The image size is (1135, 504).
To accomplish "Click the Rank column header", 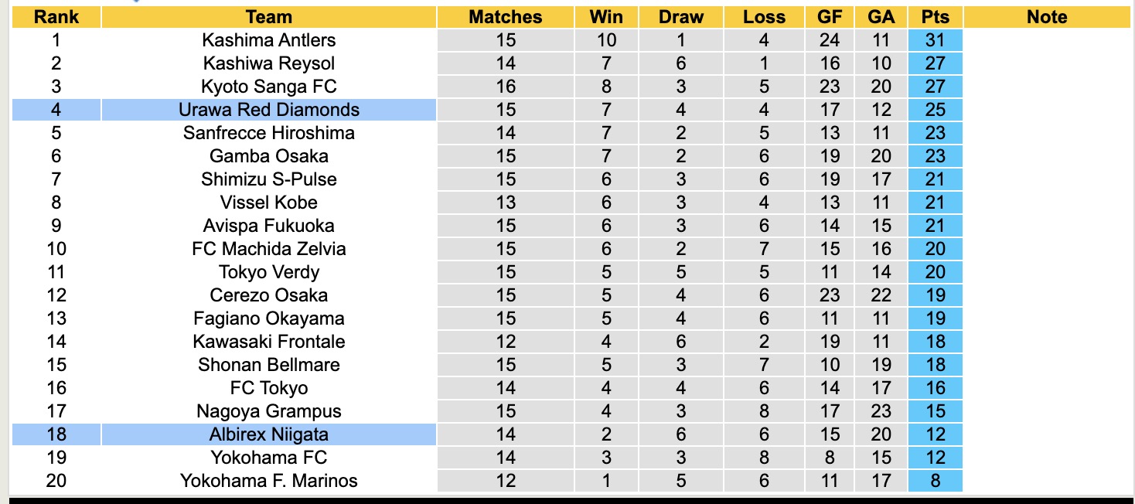I will click(56, 17).
